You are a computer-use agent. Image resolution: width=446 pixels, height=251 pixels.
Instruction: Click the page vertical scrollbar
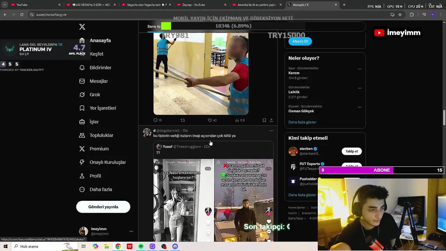[444, 117]
